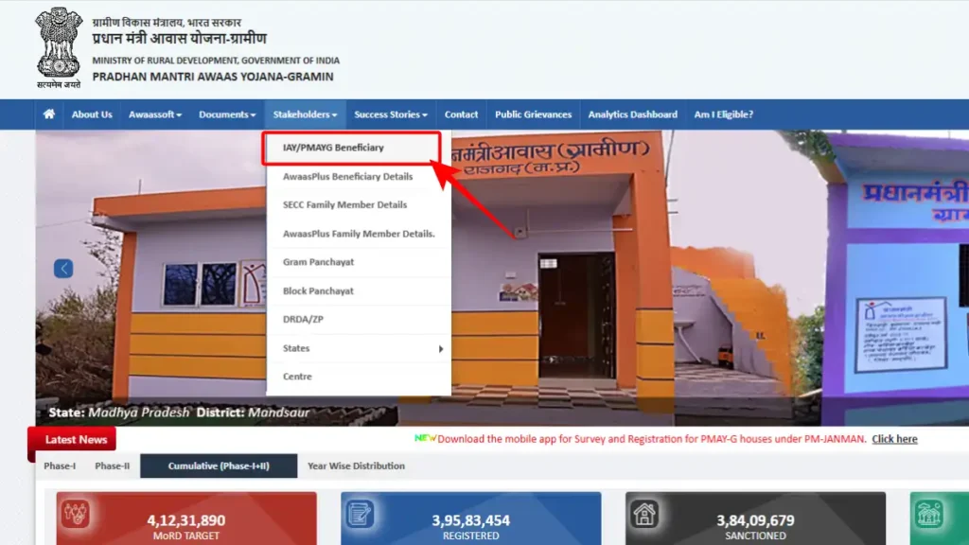
Task: Click the 4,12,31,890 MoRD Target figure
Action: pos(186,521)
